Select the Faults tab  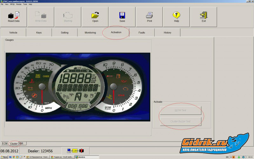[142, 32]
